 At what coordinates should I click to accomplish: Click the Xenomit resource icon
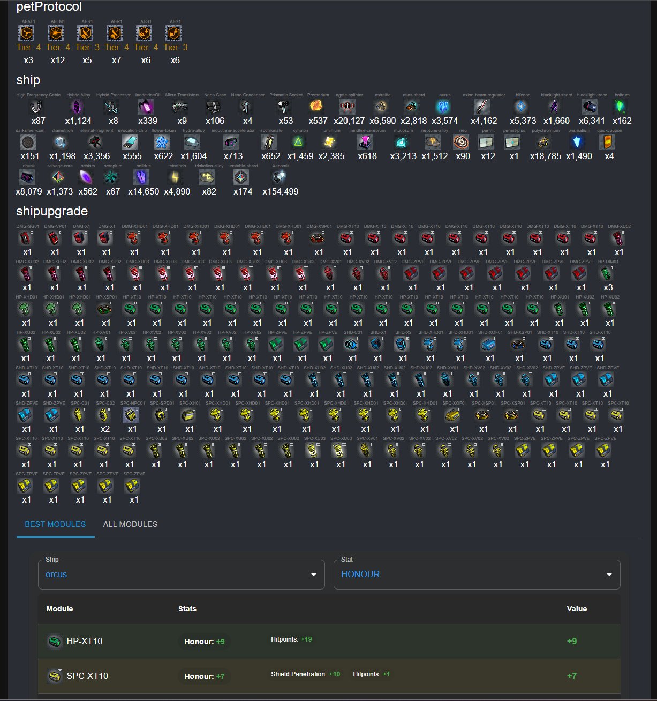[280, 177]
